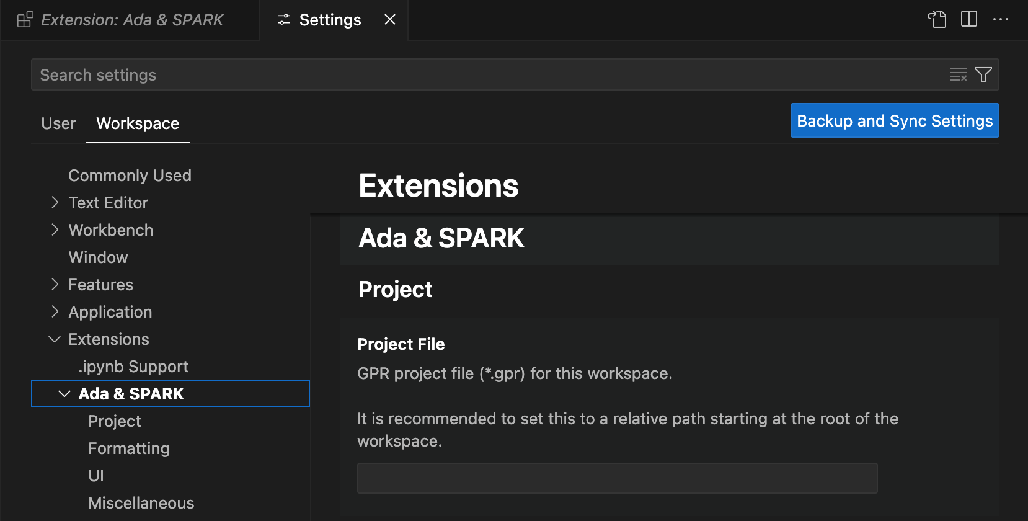Image resolution: width=1028 pixels, height=521 pixels.
Task: Switch to Extension: Ada & SPARK tab
Action: (x=130, y=20)
